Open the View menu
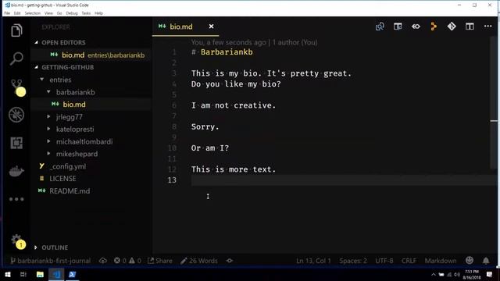This screenshot has width=500, height=281. (x=48, y=13)
